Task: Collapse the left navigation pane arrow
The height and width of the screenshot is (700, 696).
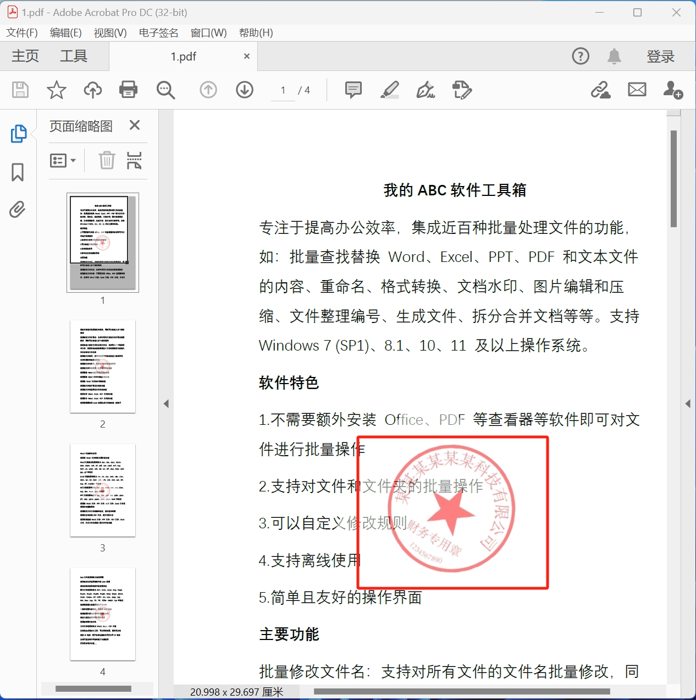Action: 166,403
